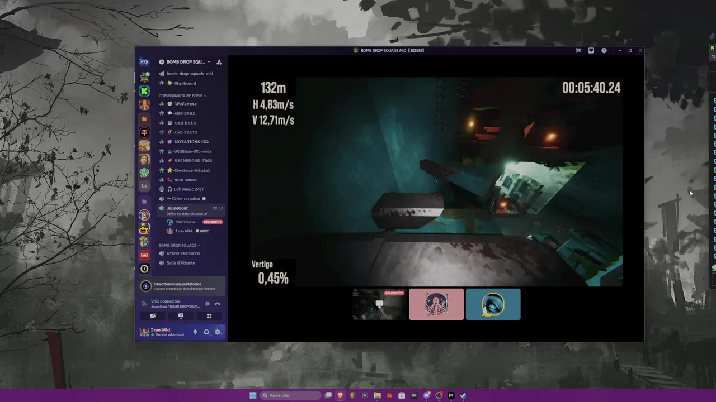Open Discord direct messages home icon

coord(144,62)
